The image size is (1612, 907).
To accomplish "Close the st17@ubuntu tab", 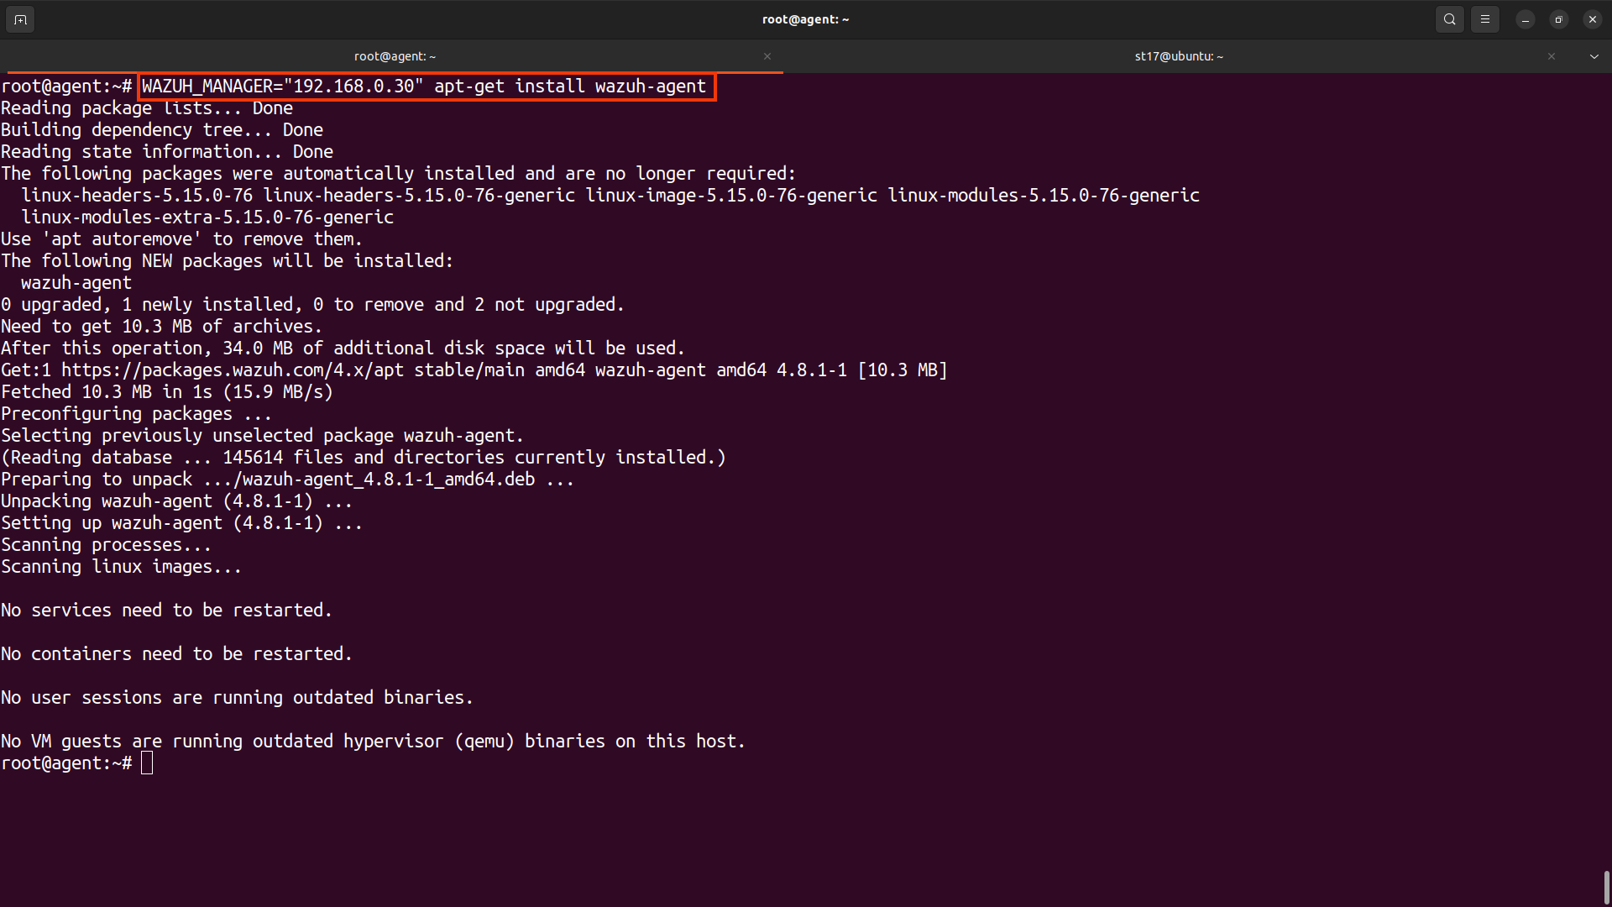I will [1552, 56].
